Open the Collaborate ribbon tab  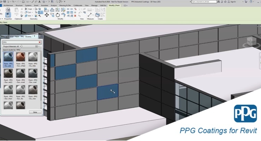78,6
